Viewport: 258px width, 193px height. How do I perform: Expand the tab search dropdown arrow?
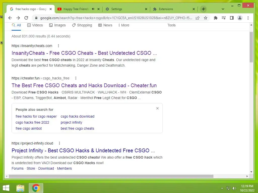(223, 9)
